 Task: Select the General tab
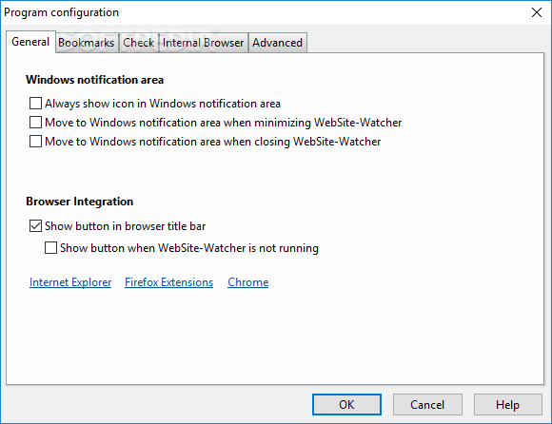(x=30, y=42)
